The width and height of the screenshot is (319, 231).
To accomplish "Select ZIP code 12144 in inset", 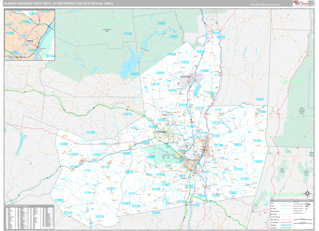I will pyautogui.click(x=51, y=56).
